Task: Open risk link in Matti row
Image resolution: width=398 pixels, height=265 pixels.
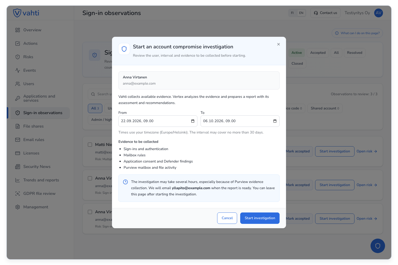Action: coord(367,151)
